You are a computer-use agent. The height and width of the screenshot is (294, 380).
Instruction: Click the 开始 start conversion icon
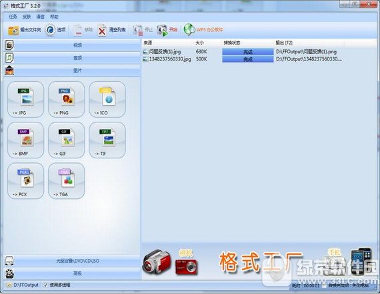[162, 30]
